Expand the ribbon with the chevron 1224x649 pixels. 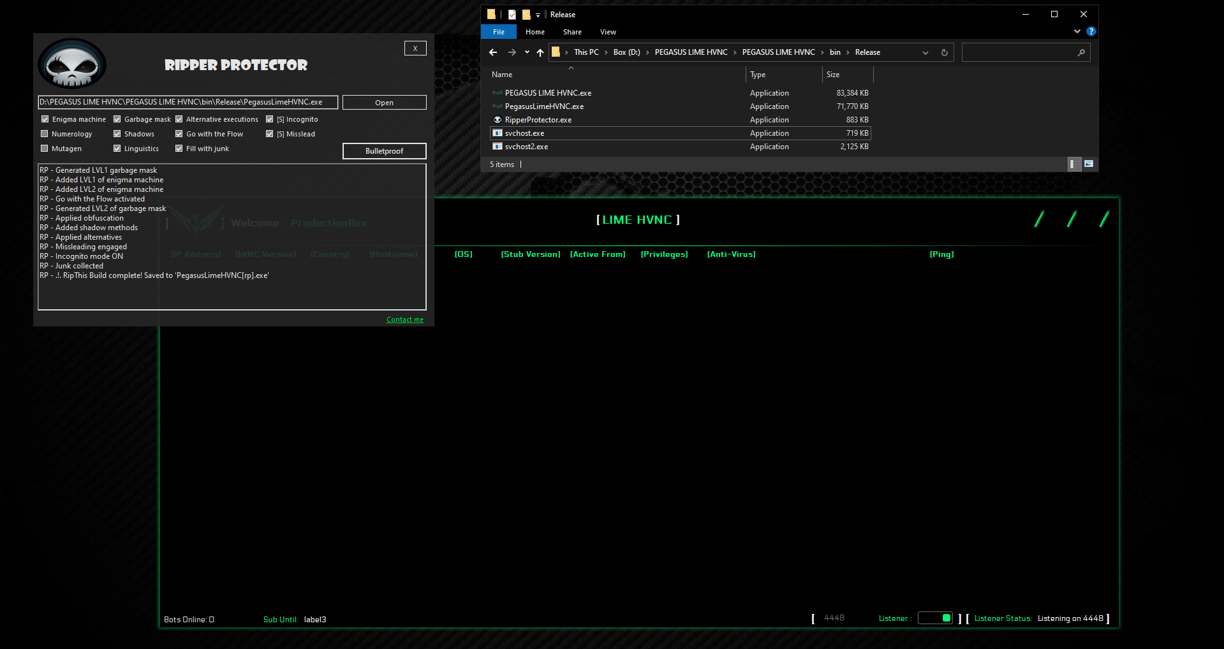[1077, 31]
